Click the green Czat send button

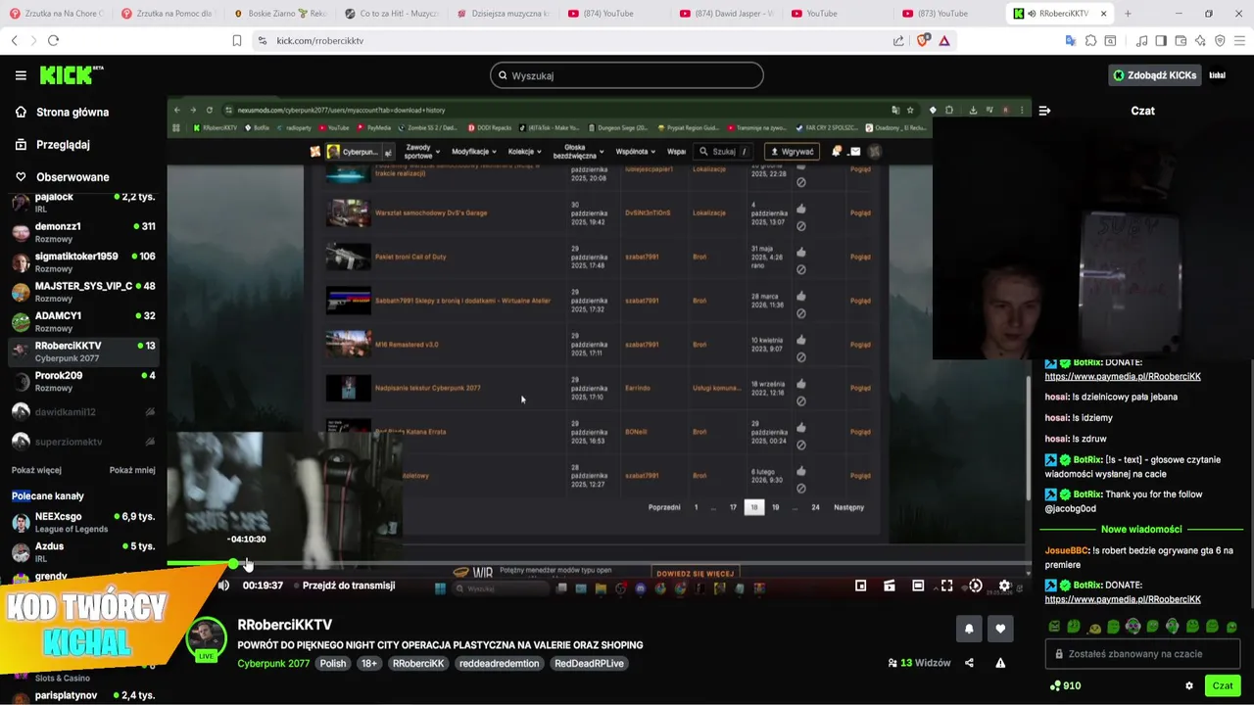[x=1223, y=685]
